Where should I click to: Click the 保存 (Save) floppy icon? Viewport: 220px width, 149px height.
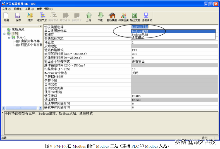(x=18, y=15)
